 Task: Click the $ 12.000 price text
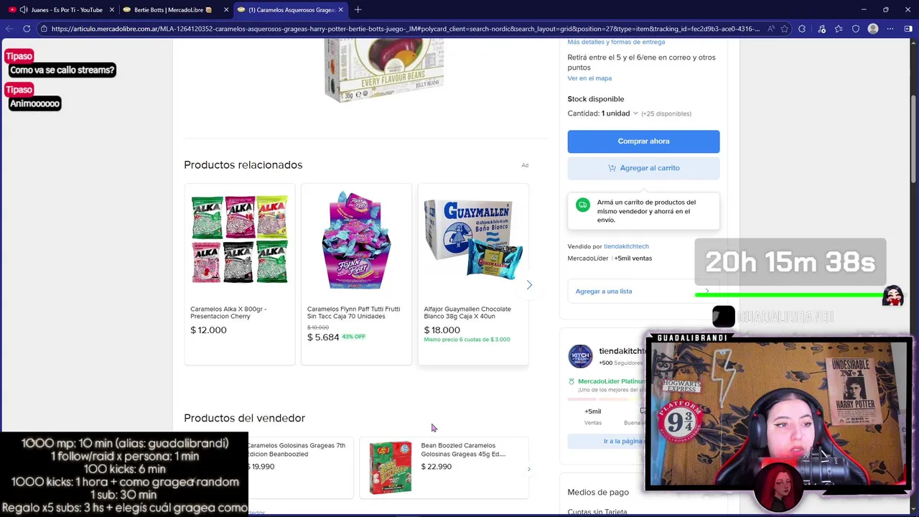[208, 330]
